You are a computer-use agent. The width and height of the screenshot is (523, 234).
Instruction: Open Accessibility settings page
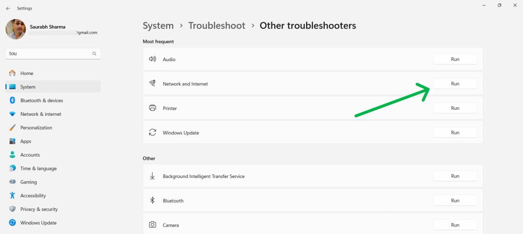click(x=53, y=196)
